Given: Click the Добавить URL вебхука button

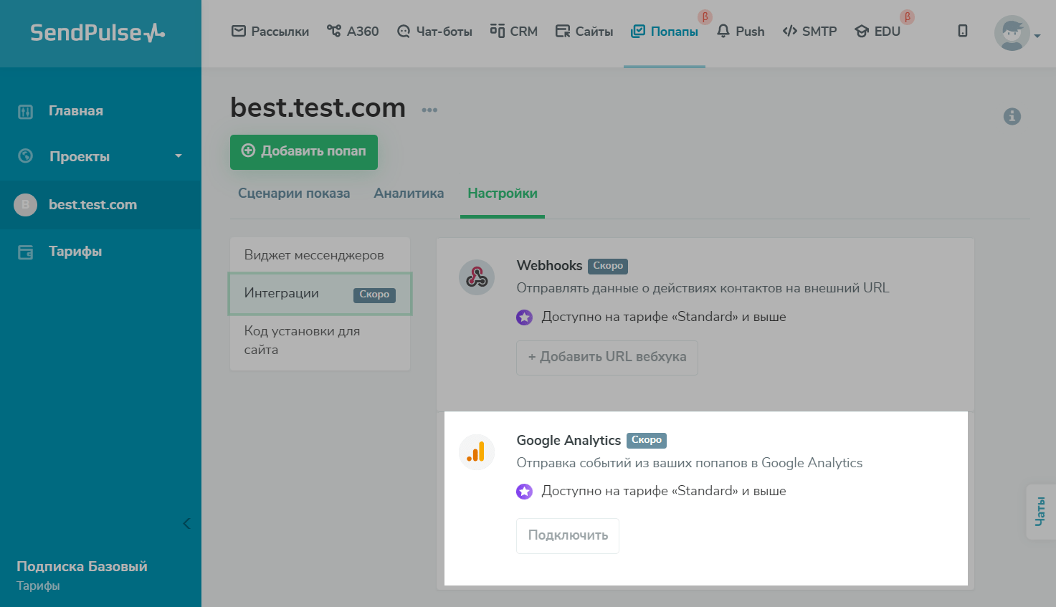Looking at the screenshot, I should tap(607, 357).
